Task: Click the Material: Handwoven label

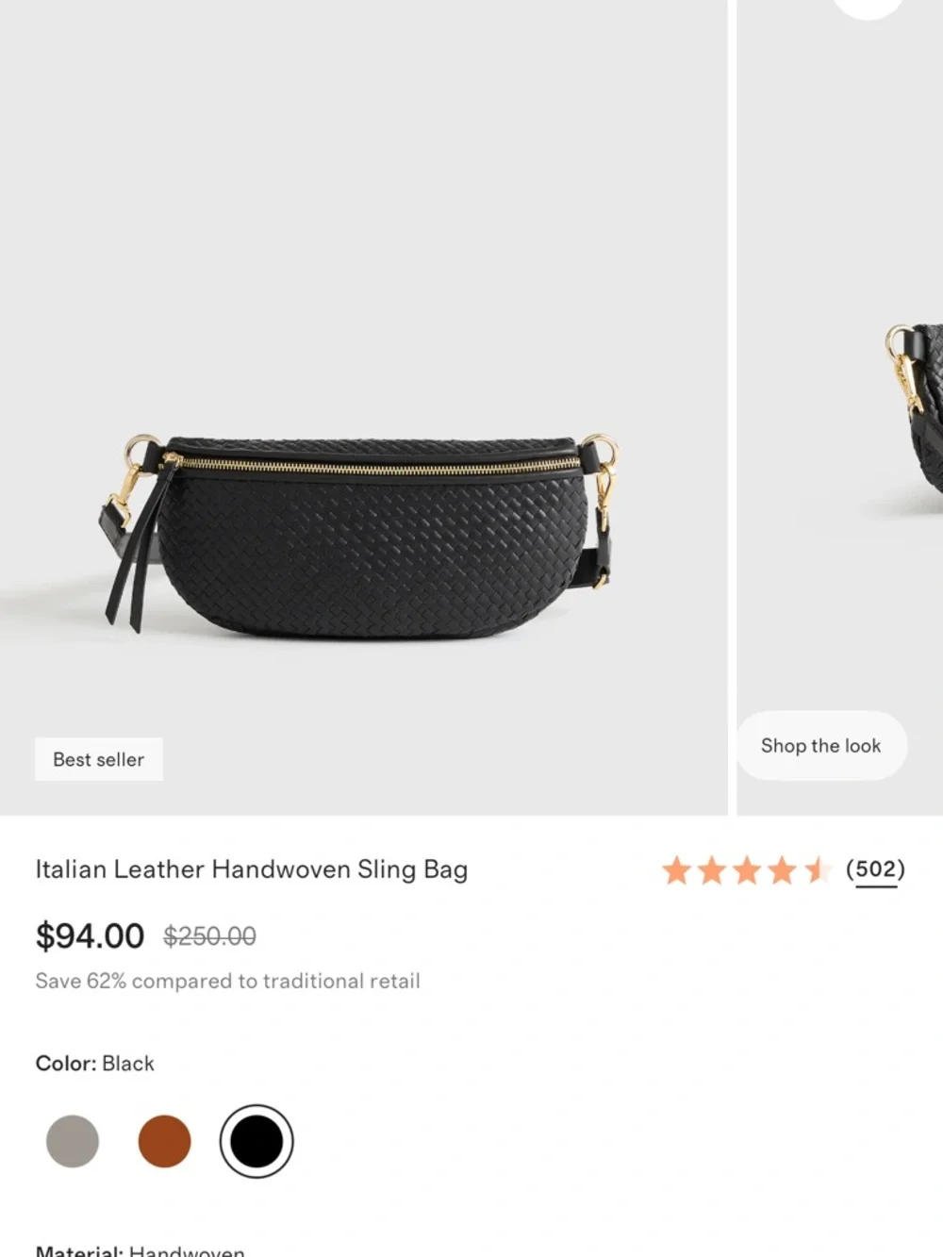Action: (x=140, y=1250)
